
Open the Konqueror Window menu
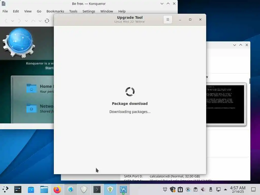(x=107, y=11)
